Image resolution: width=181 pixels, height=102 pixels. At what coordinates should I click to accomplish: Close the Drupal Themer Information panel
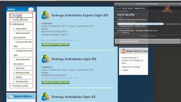pyautogui.click(x=180, y=4)
